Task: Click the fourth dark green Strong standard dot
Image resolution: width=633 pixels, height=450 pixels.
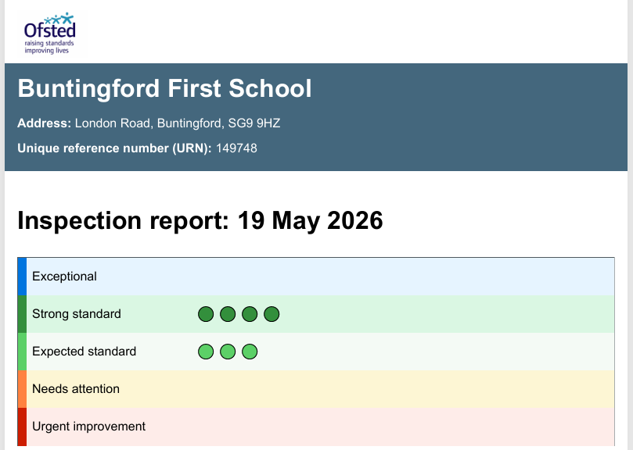Action: tap(272, 314)
